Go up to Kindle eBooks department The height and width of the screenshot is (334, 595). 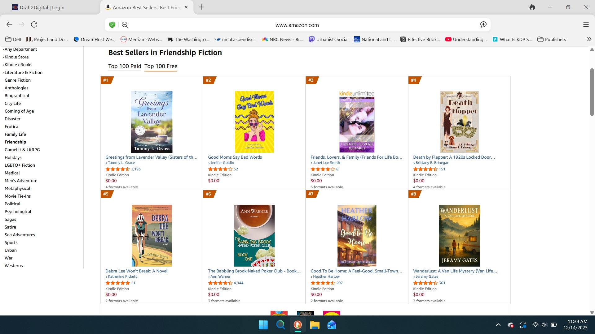click(18, 65)
